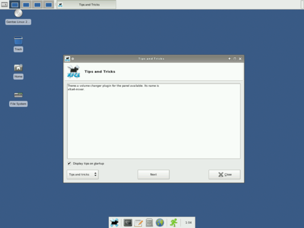Select the Home folder desktop icon
Image resolution: width=304 pixels, height=228 pixels.
coord(18,67)
